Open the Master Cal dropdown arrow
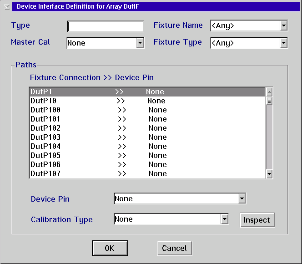This screenshot has height=264, width=302. (x=140, y=43)
